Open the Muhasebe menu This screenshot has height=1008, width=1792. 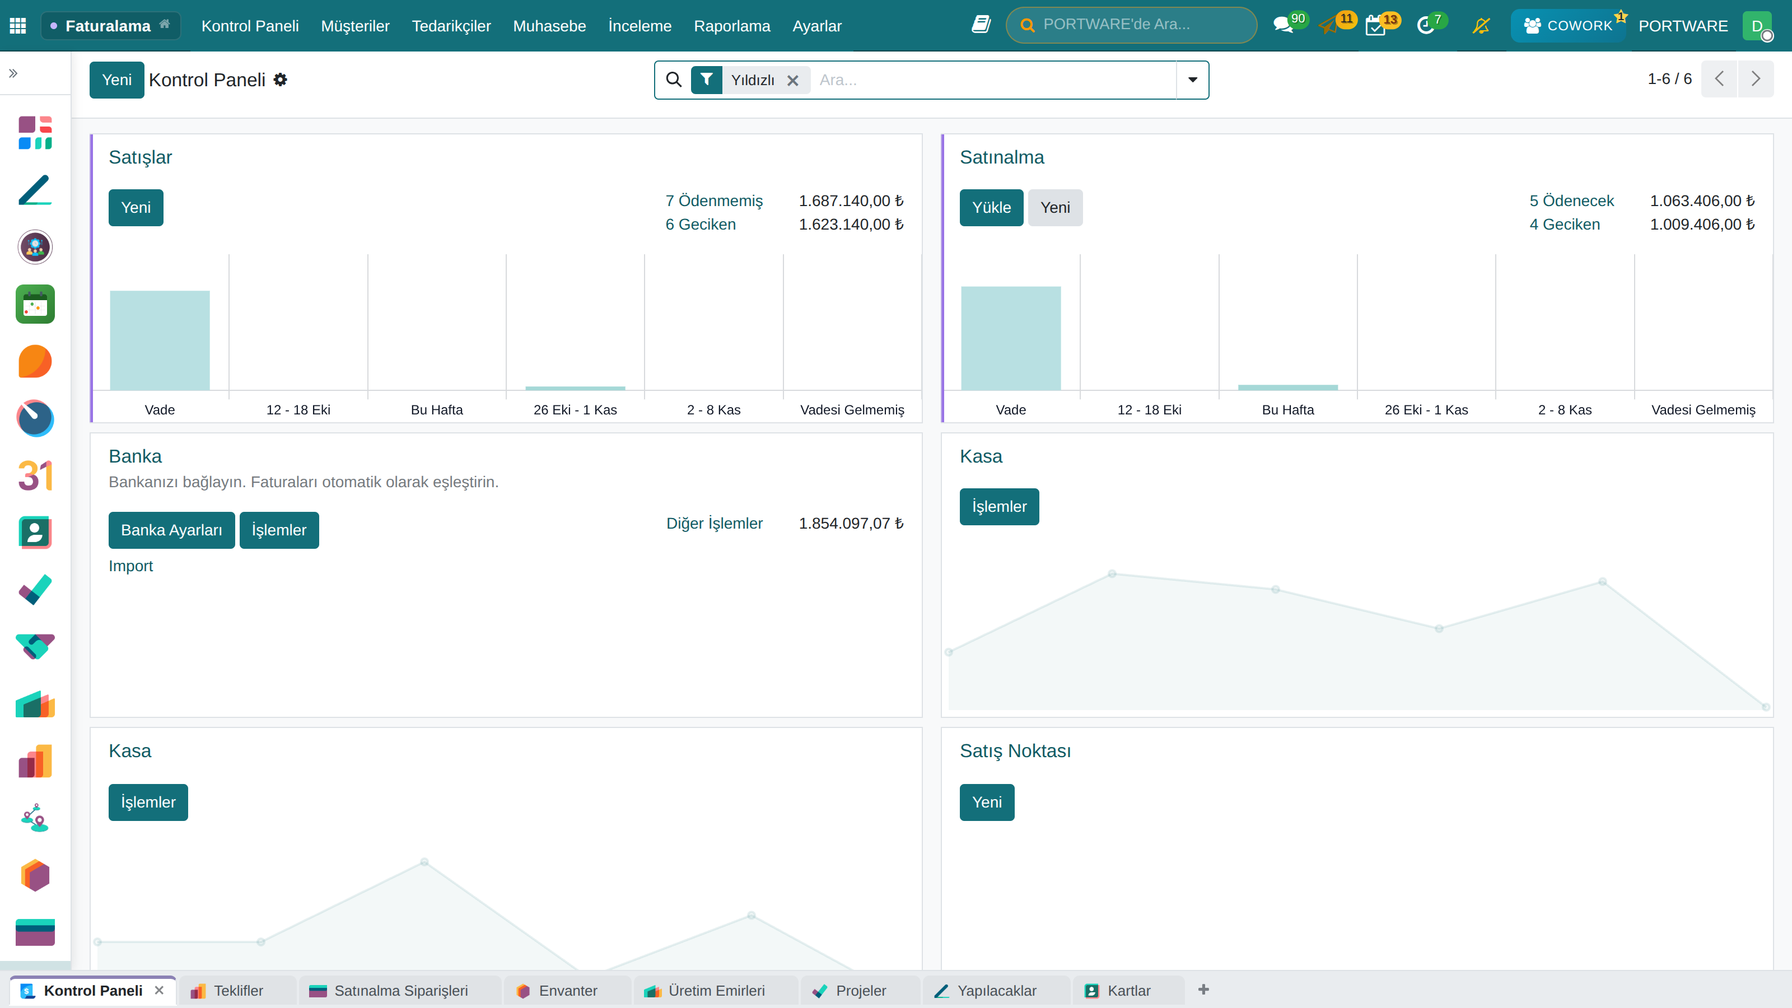(x=549, y=26)
